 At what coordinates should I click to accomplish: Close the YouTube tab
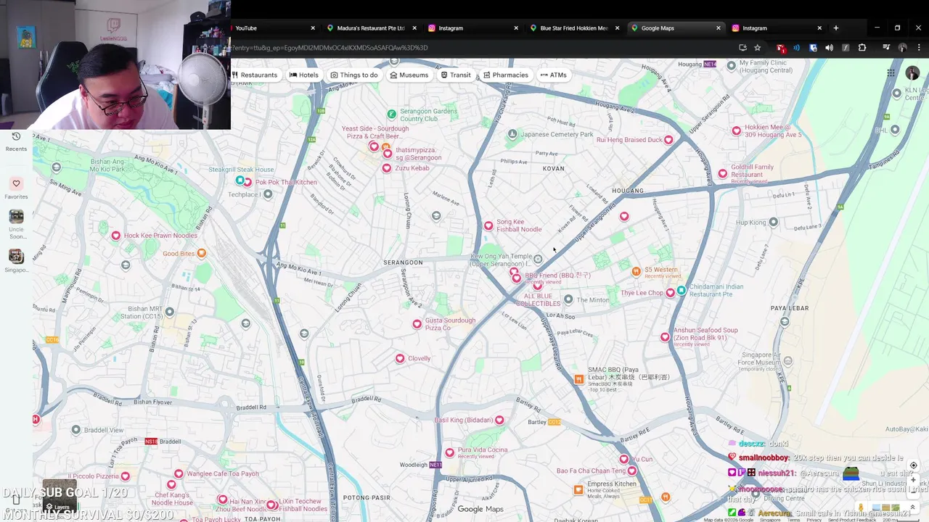pos(313,28)
